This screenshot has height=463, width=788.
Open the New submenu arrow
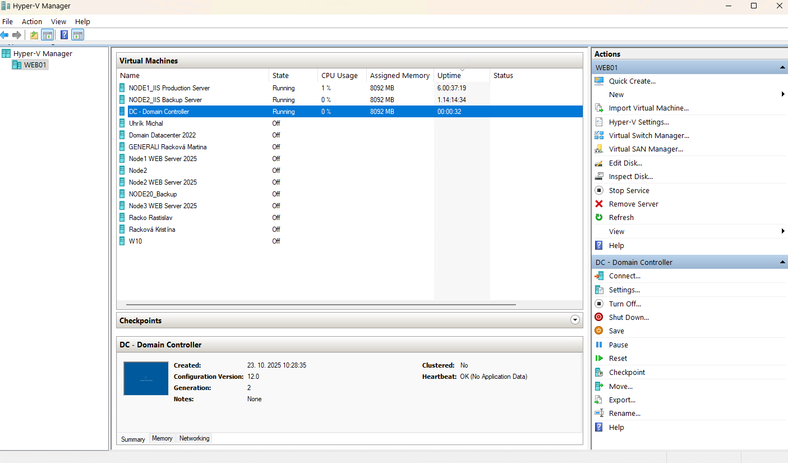coord(782,94)
